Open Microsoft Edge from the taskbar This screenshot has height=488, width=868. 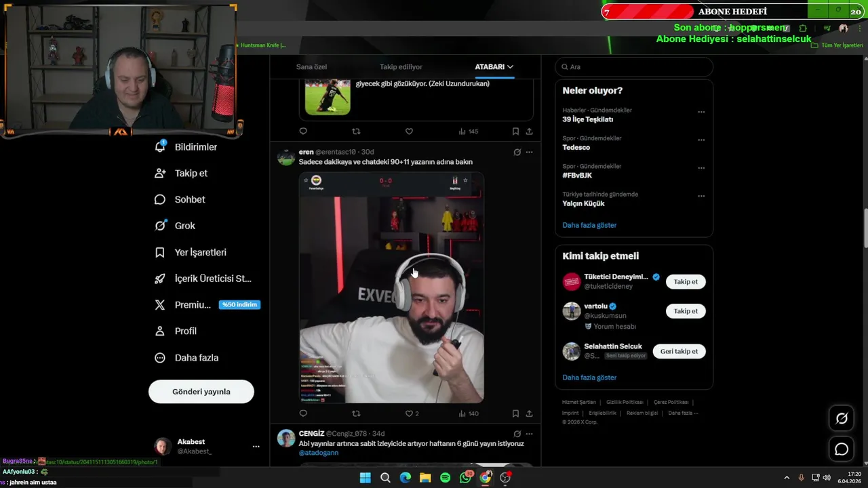(x=405, y=478)
